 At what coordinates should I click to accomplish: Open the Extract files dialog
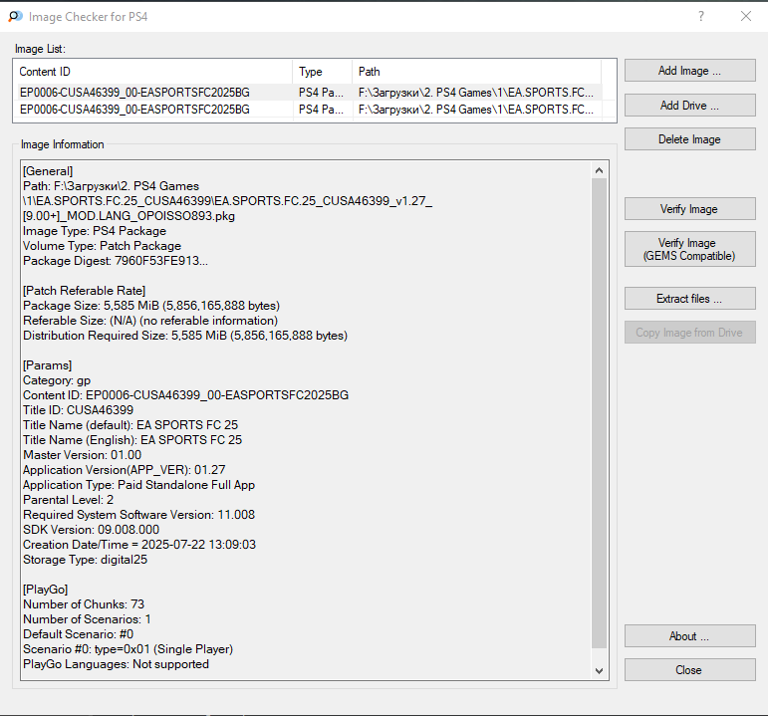pyautogui.click(x=689, y=299)
